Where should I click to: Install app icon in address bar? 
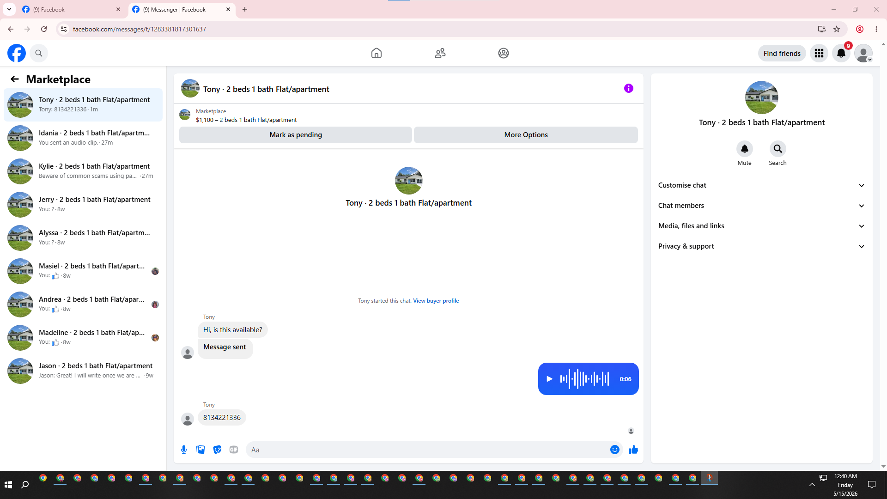click(x=822, y=29)
